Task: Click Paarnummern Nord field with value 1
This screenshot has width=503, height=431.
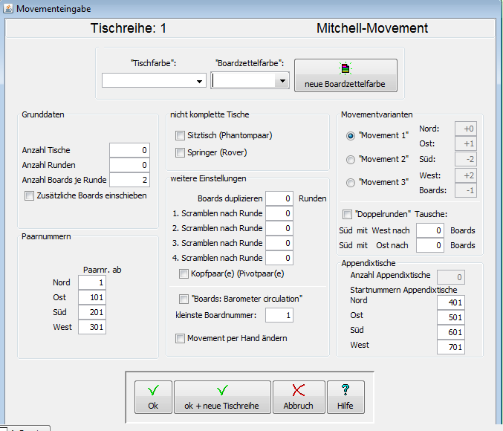Action: point(92,282)
